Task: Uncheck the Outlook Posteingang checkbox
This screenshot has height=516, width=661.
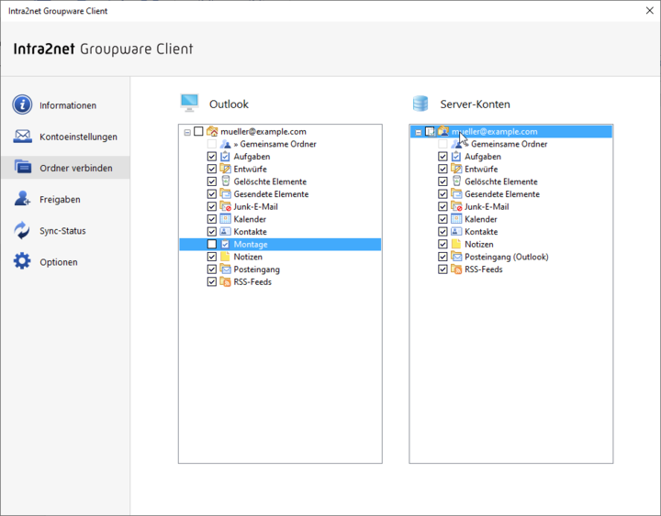Action: [x=212, y=269]
